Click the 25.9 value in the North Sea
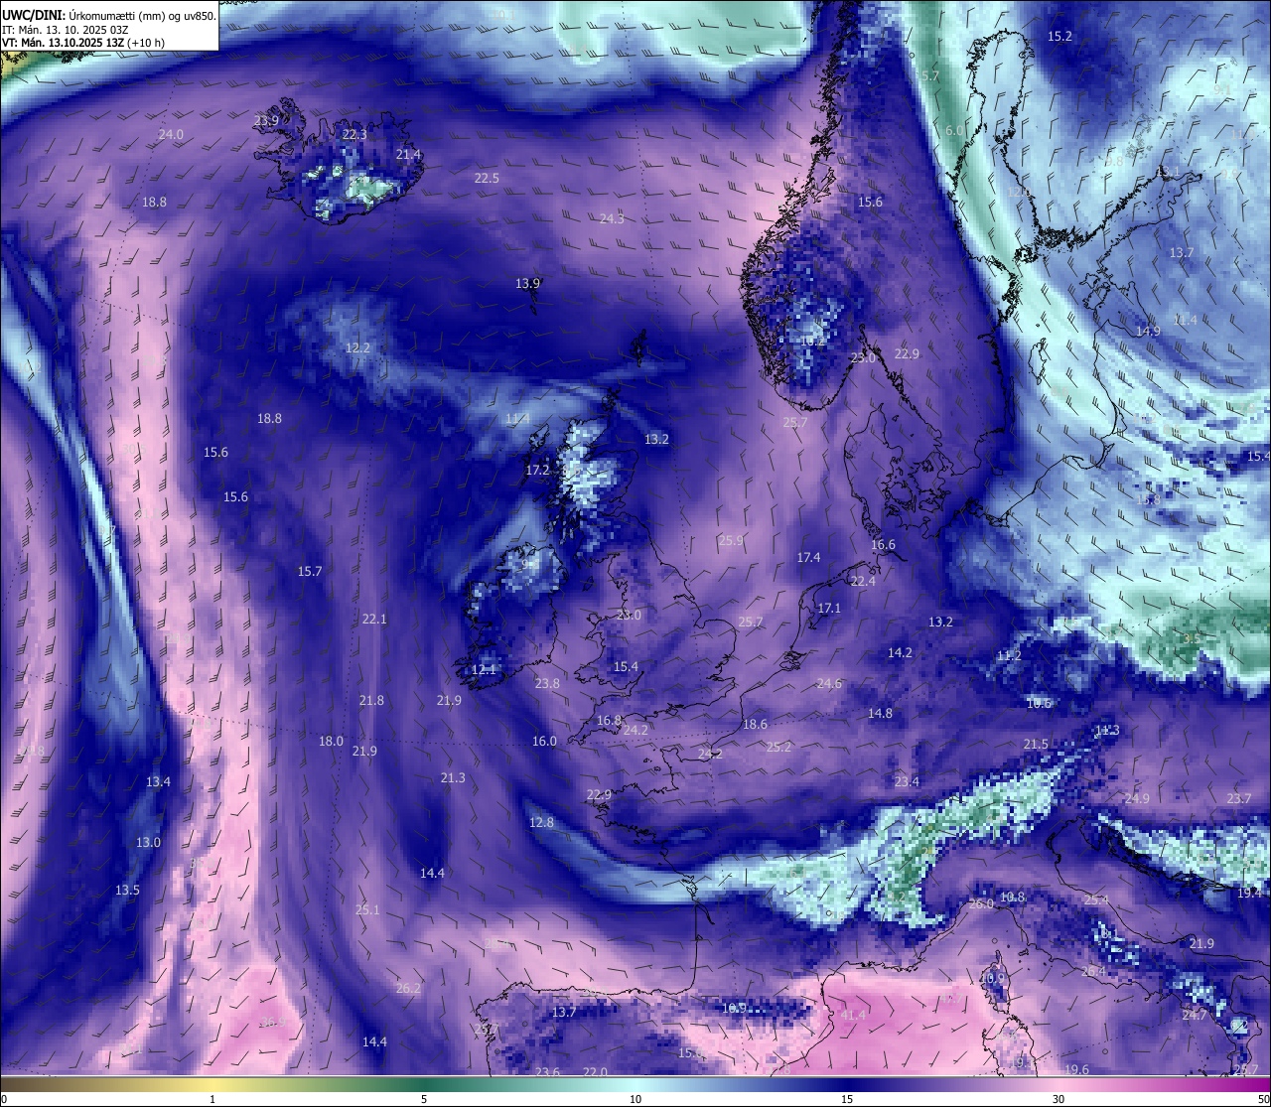 [731, 540]
